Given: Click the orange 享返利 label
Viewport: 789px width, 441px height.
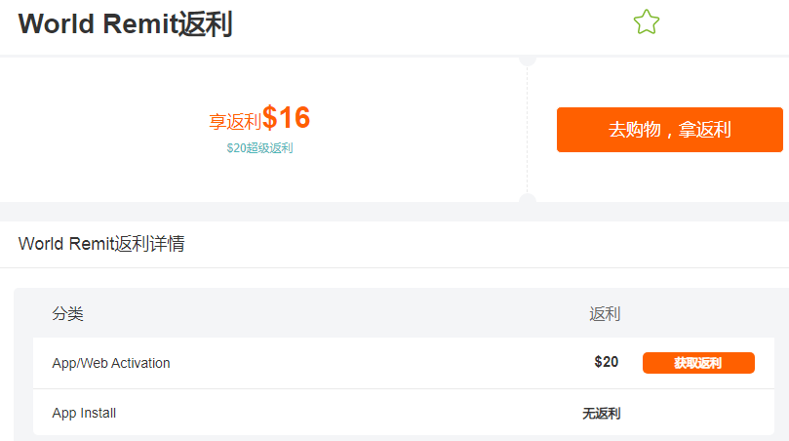Looking at the screenshot, I should coord(235,122).
